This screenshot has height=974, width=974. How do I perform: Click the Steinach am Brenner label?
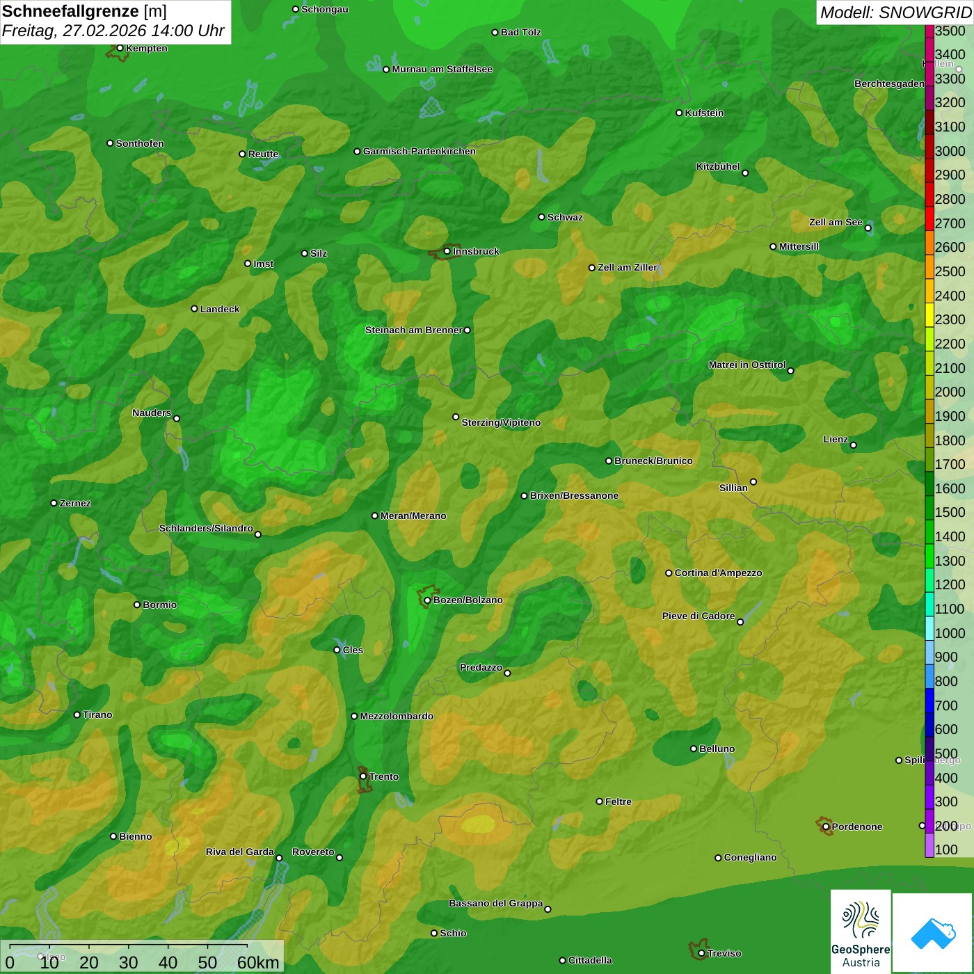[413, 330]
